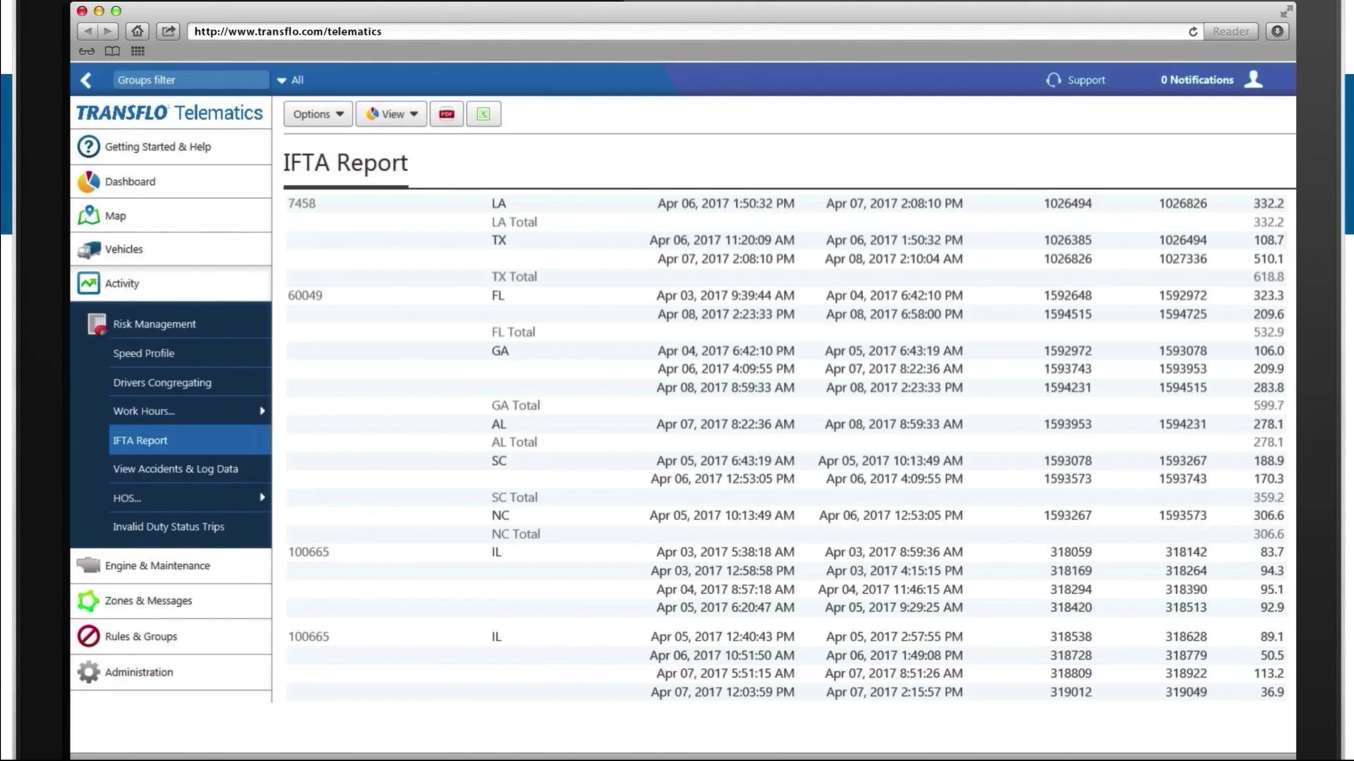Export the IFTA report as PDF
The image size is (1354, 761).
446,113
